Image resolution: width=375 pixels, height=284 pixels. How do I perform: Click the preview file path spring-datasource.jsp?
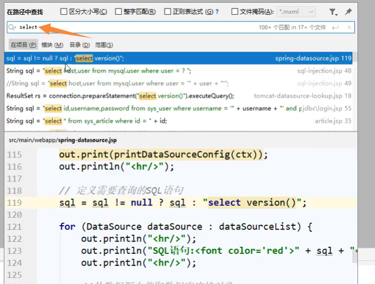[x=63, y=140]
